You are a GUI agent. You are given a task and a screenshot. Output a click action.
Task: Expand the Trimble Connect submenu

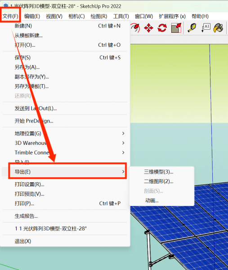click(65, 153)
